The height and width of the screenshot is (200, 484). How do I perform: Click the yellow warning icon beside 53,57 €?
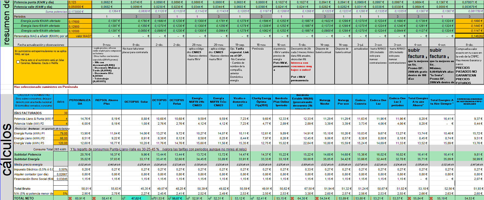pos(390,198)
